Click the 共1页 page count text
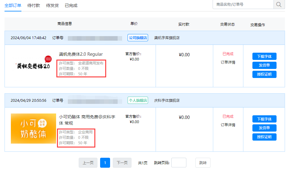 [x=143, y=163]
